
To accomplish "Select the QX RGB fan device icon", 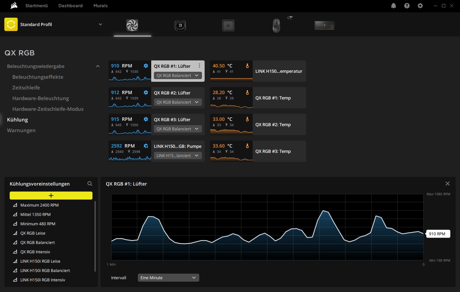I will click(x=132, y=25).
